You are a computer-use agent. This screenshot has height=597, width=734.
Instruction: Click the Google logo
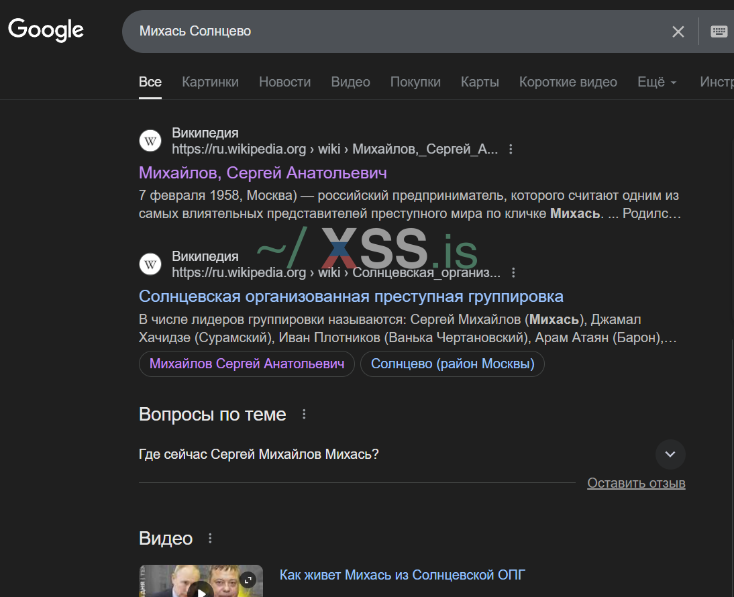(46, 30)
